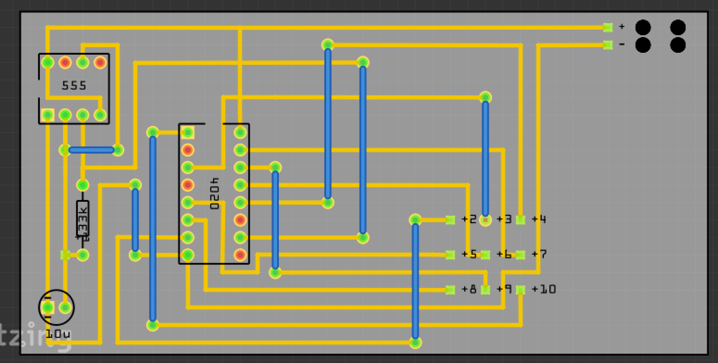Click the round pad of the 10u capacitor
This screenshot has height=363, width=718.
pos(65,307)
